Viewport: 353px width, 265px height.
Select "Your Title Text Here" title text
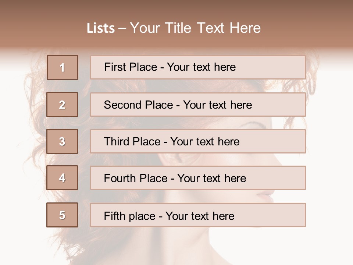click(195, 28)
